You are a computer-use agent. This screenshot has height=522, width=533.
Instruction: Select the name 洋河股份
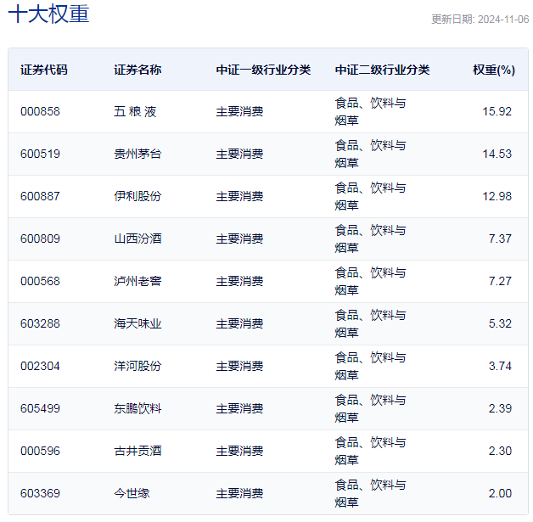coord(137,367)
